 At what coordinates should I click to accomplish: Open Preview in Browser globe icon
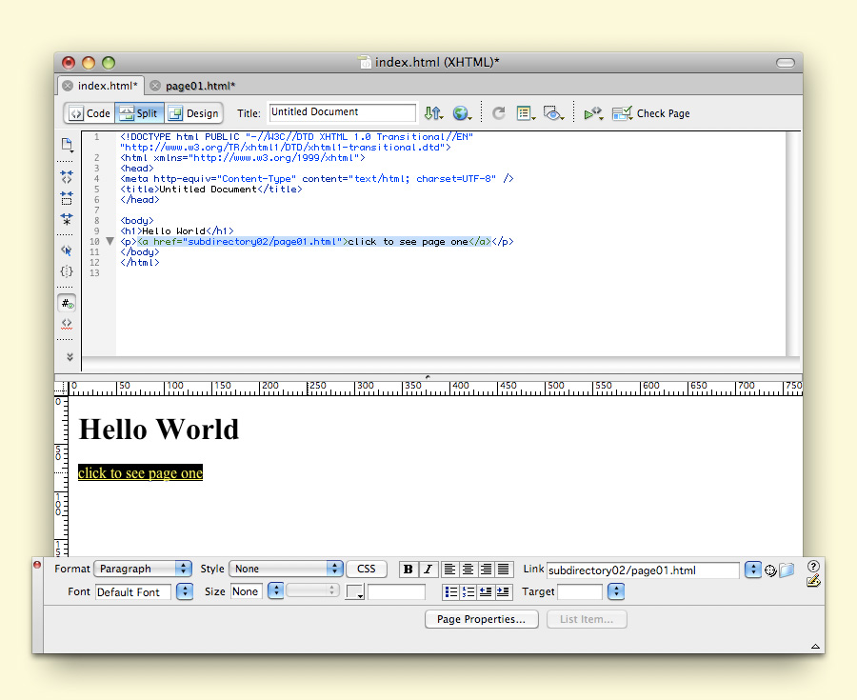click(x=462, y=113)
